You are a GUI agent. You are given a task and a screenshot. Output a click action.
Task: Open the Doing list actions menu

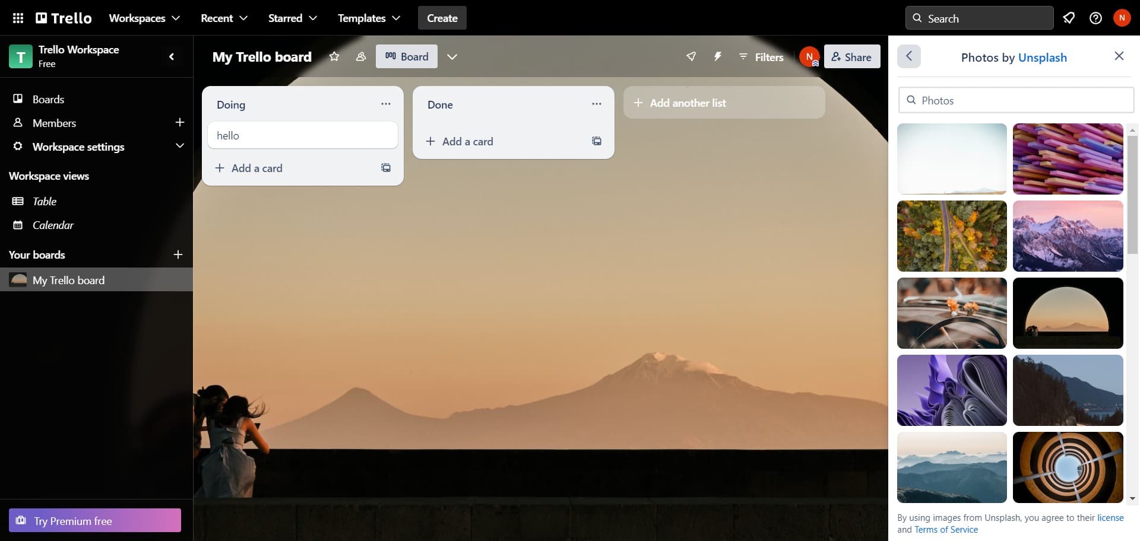386,103
